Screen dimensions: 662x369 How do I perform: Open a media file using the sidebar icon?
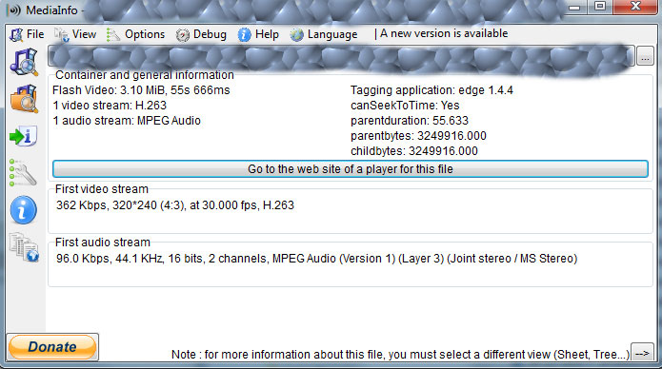(x=24, y=62)
